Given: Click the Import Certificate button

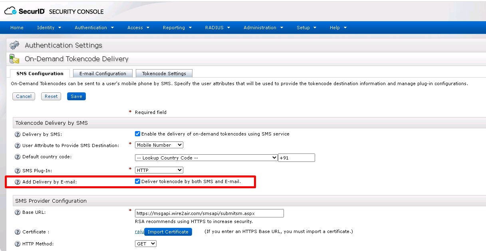Looking at the screenshot, I should 168,232.
